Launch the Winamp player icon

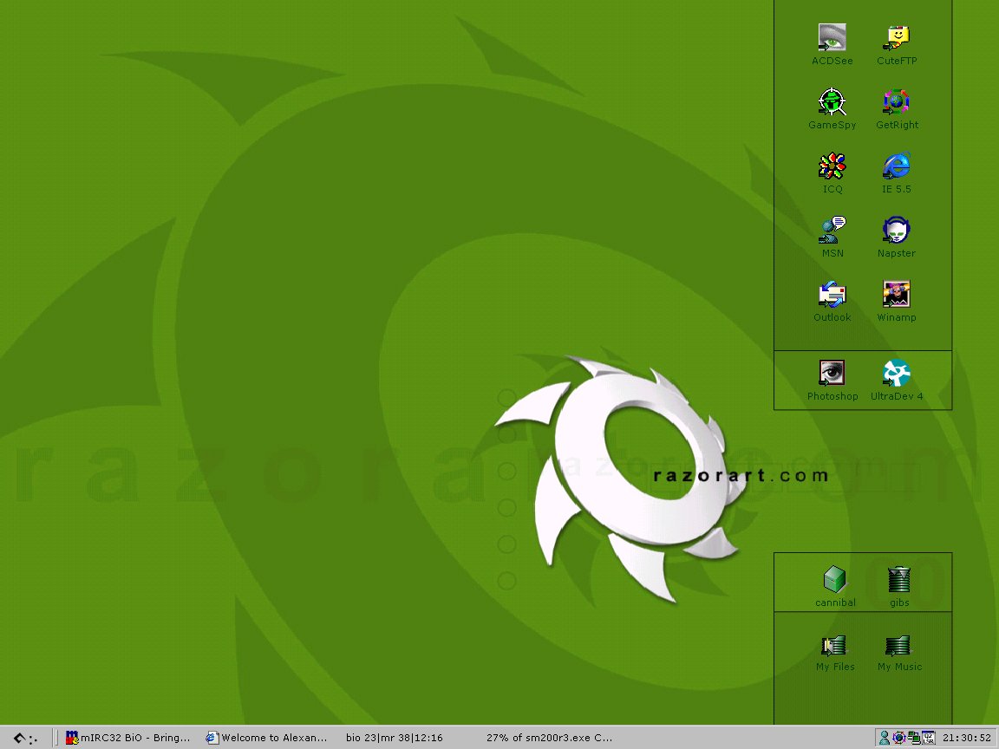896,295
